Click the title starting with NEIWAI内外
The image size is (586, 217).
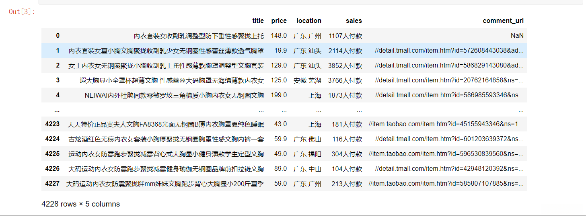coord(174,95)
